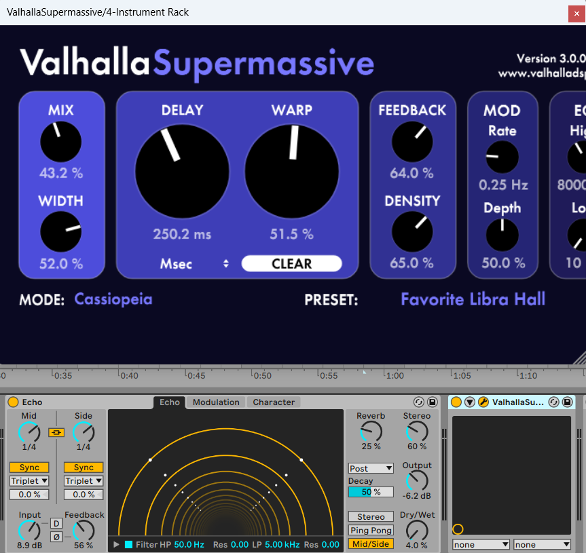Fold the ValhallaSupermassive plug-in parameters triangle

coord(470,402)
